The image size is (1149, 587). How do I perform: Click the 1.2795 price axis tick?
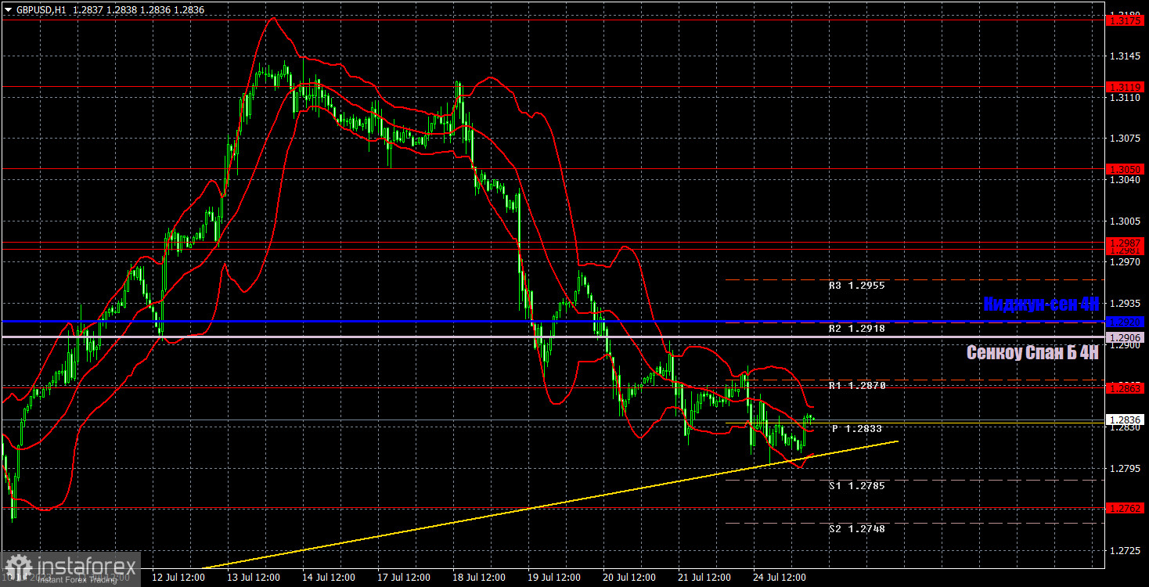pyautogui.click(x=1124, y=469)
